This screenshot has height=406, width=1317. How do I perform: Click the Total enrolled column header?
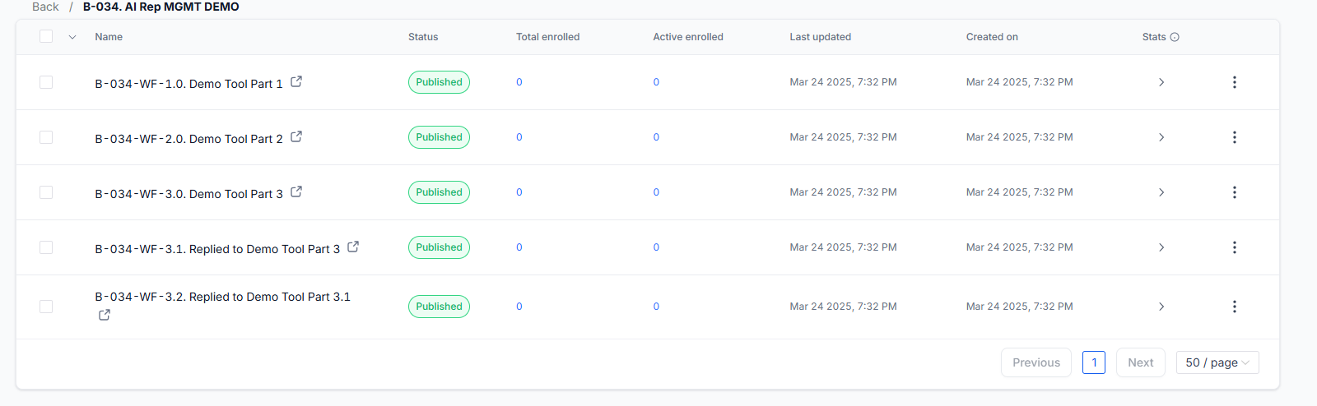tap(547, 37)
